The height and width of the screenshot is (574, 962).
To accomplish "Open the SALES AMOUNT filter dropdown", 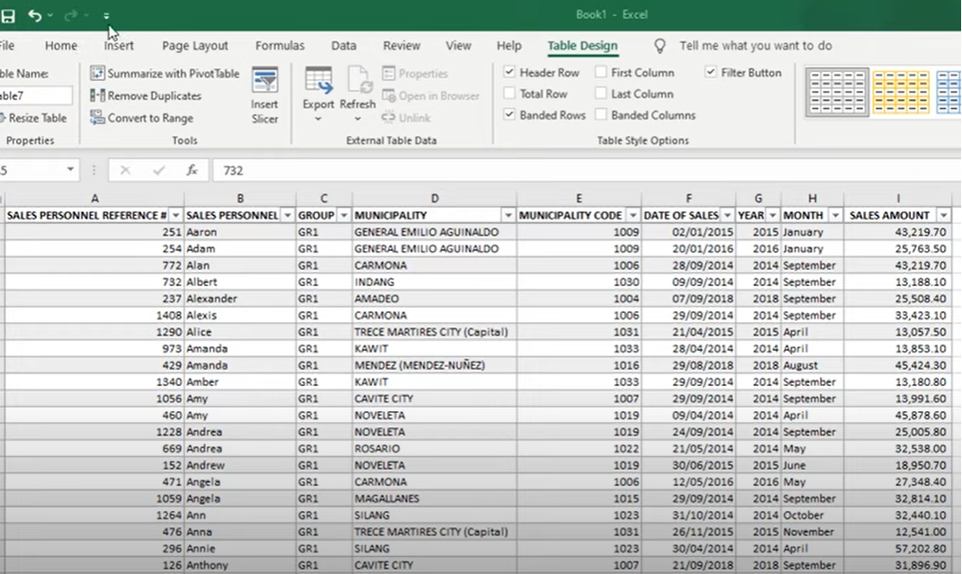I will coord(943,216).
